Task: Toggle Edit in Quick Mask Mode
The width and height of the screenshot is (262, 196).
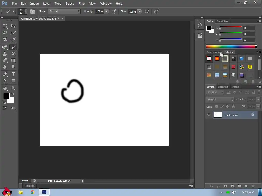Action: coord(5,108)
